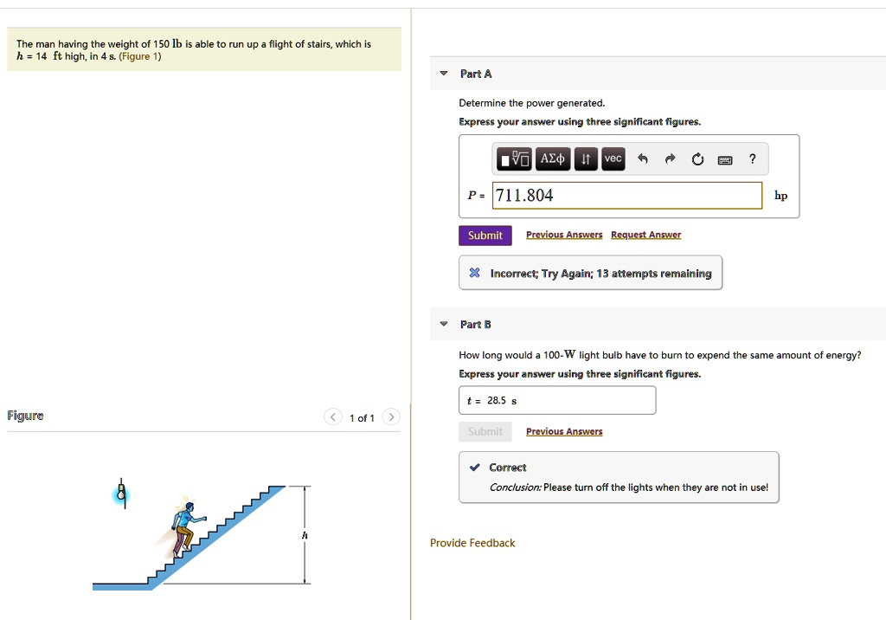Collapse the Part B section

pos(444,325)
